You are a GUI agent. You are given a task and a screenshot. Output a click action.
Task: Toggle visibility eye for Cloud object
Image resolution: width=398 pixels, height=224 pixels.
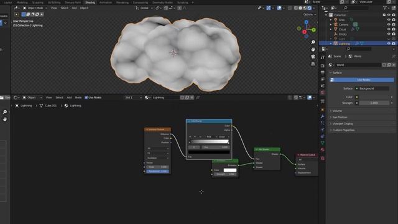(x=389, y=29)
